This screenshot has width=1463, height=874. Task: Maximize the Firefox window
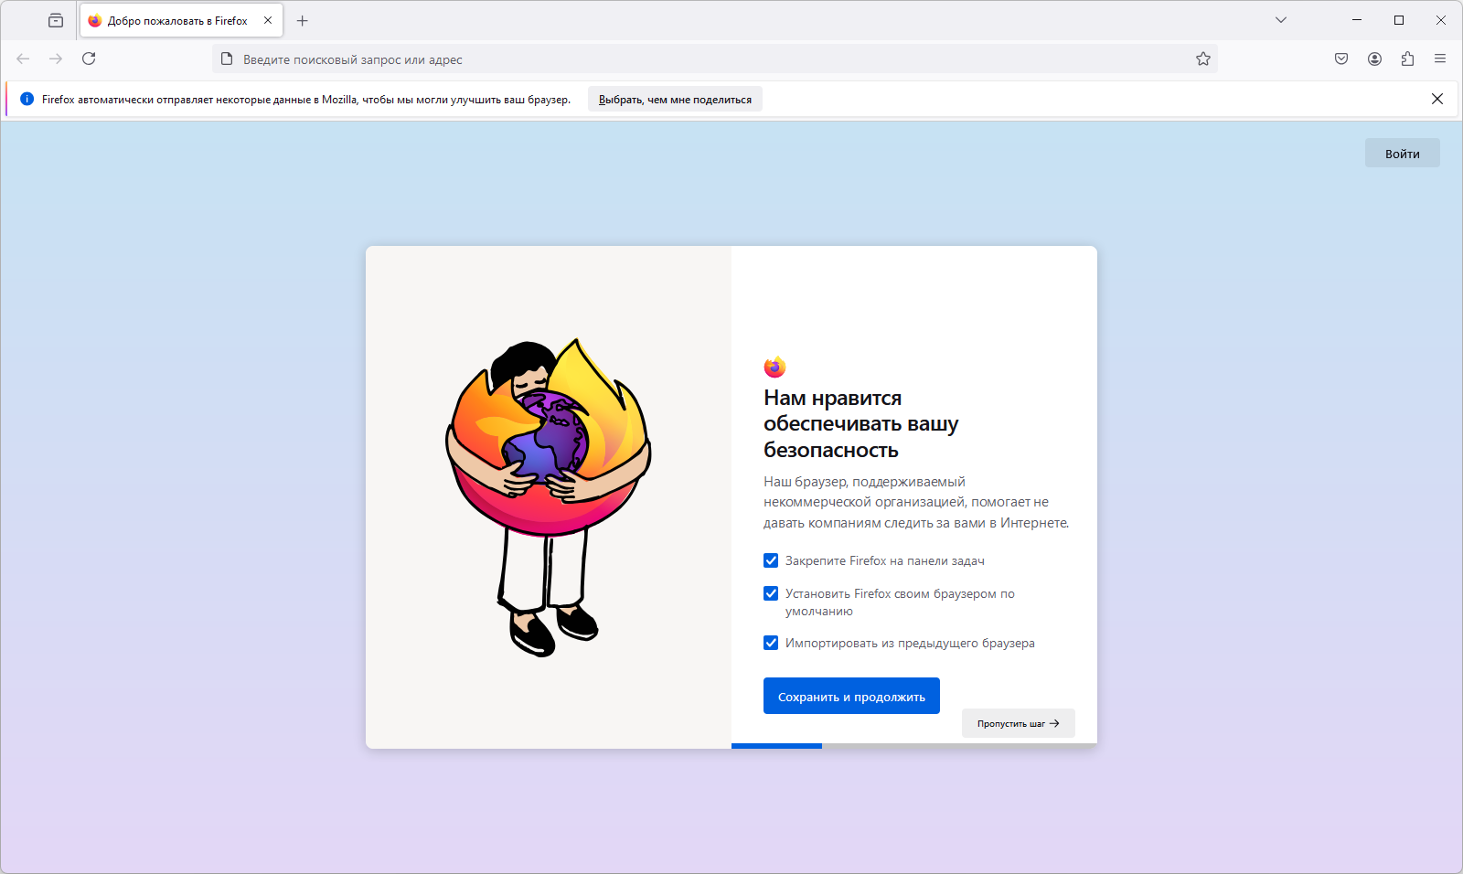pos(1399,20)
